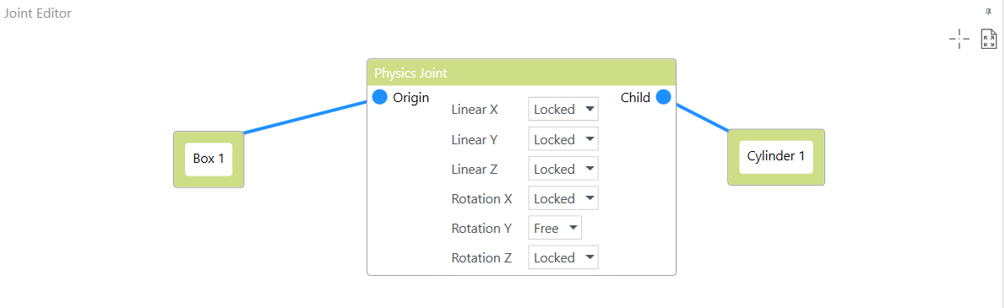Viewport: 1005px width, 308px height.
Task: Open the Rotation Z dropdown
Action: pos(562,257)
